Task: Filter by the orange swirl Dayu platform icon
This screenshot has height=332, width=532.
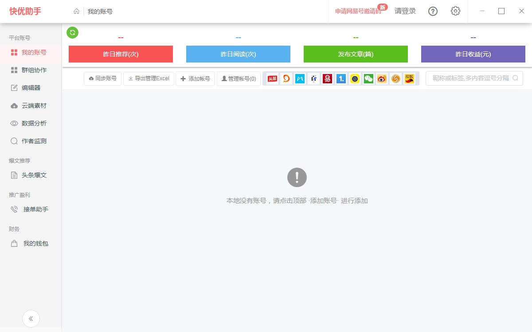Action: coord(286,78)
